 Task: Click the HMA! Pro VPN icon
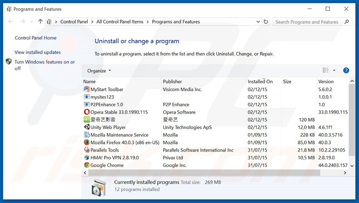pos(86,158)
